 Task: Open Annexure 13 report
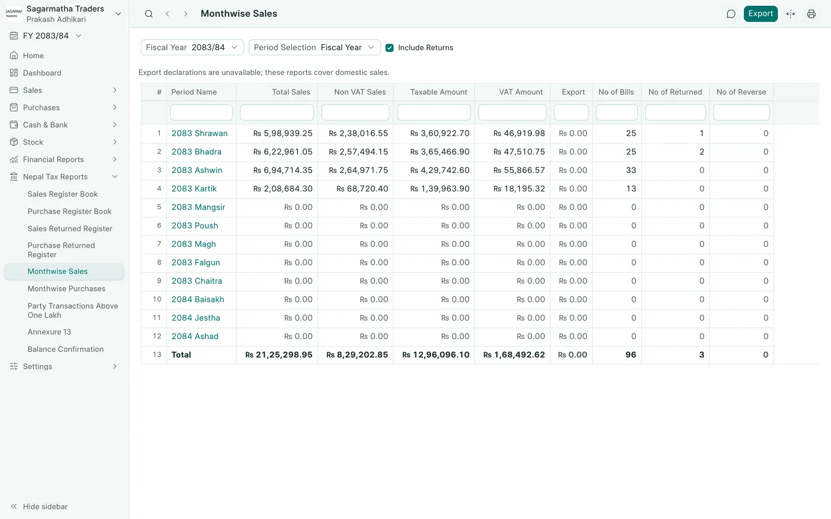point(49,332)
